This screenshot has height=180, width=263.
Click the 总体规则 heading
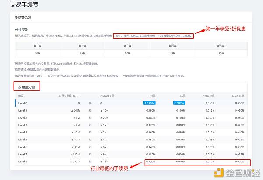pos(21,29)
